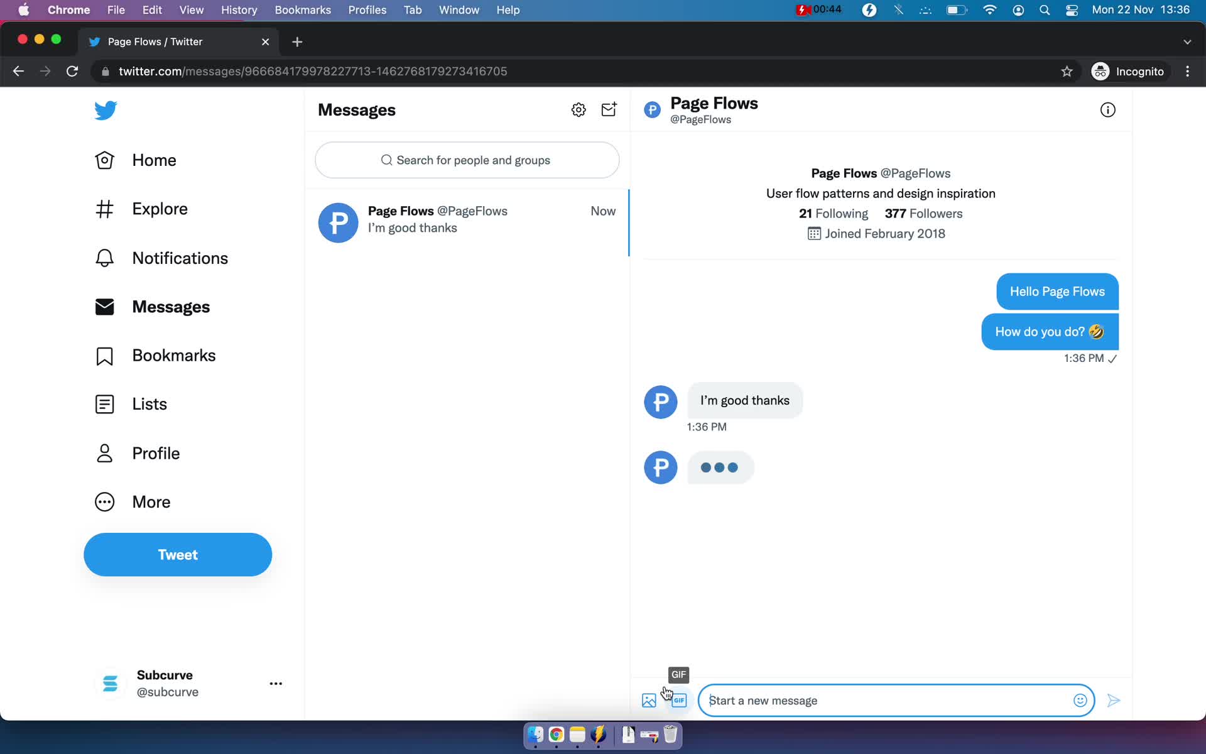Compose a new message envelope icon

609,110
